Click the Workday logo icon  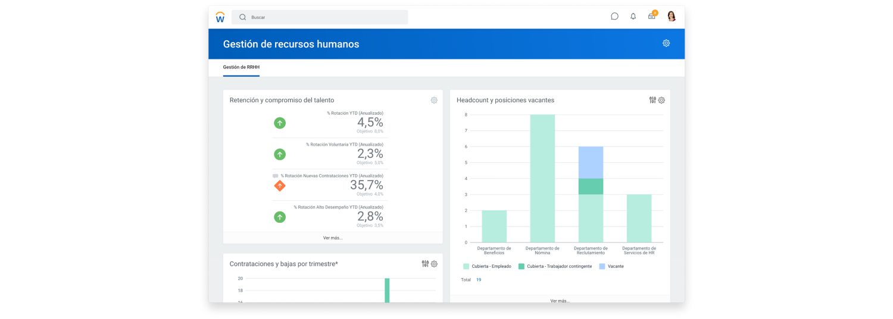220,17
